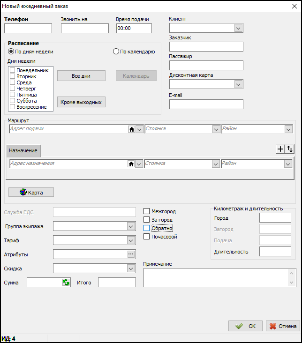Open the map with Карта globe button
The image size is (302, 343).
coord(31,192)
